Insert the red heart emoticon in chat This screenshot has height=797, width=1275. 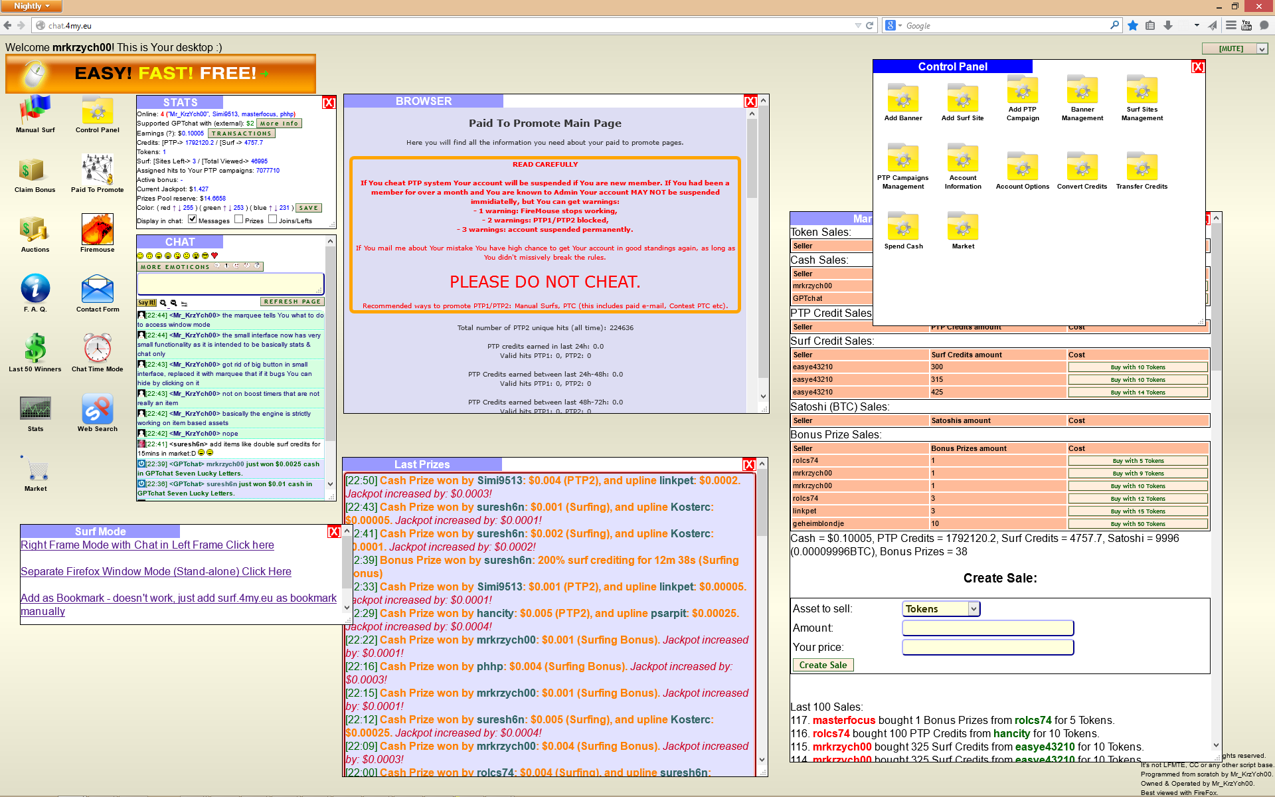click(214, 256)
